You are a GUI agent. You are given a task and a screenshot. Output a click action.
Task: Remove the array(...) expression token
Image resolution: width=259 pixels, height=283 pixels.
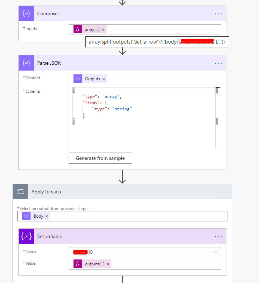103,30
